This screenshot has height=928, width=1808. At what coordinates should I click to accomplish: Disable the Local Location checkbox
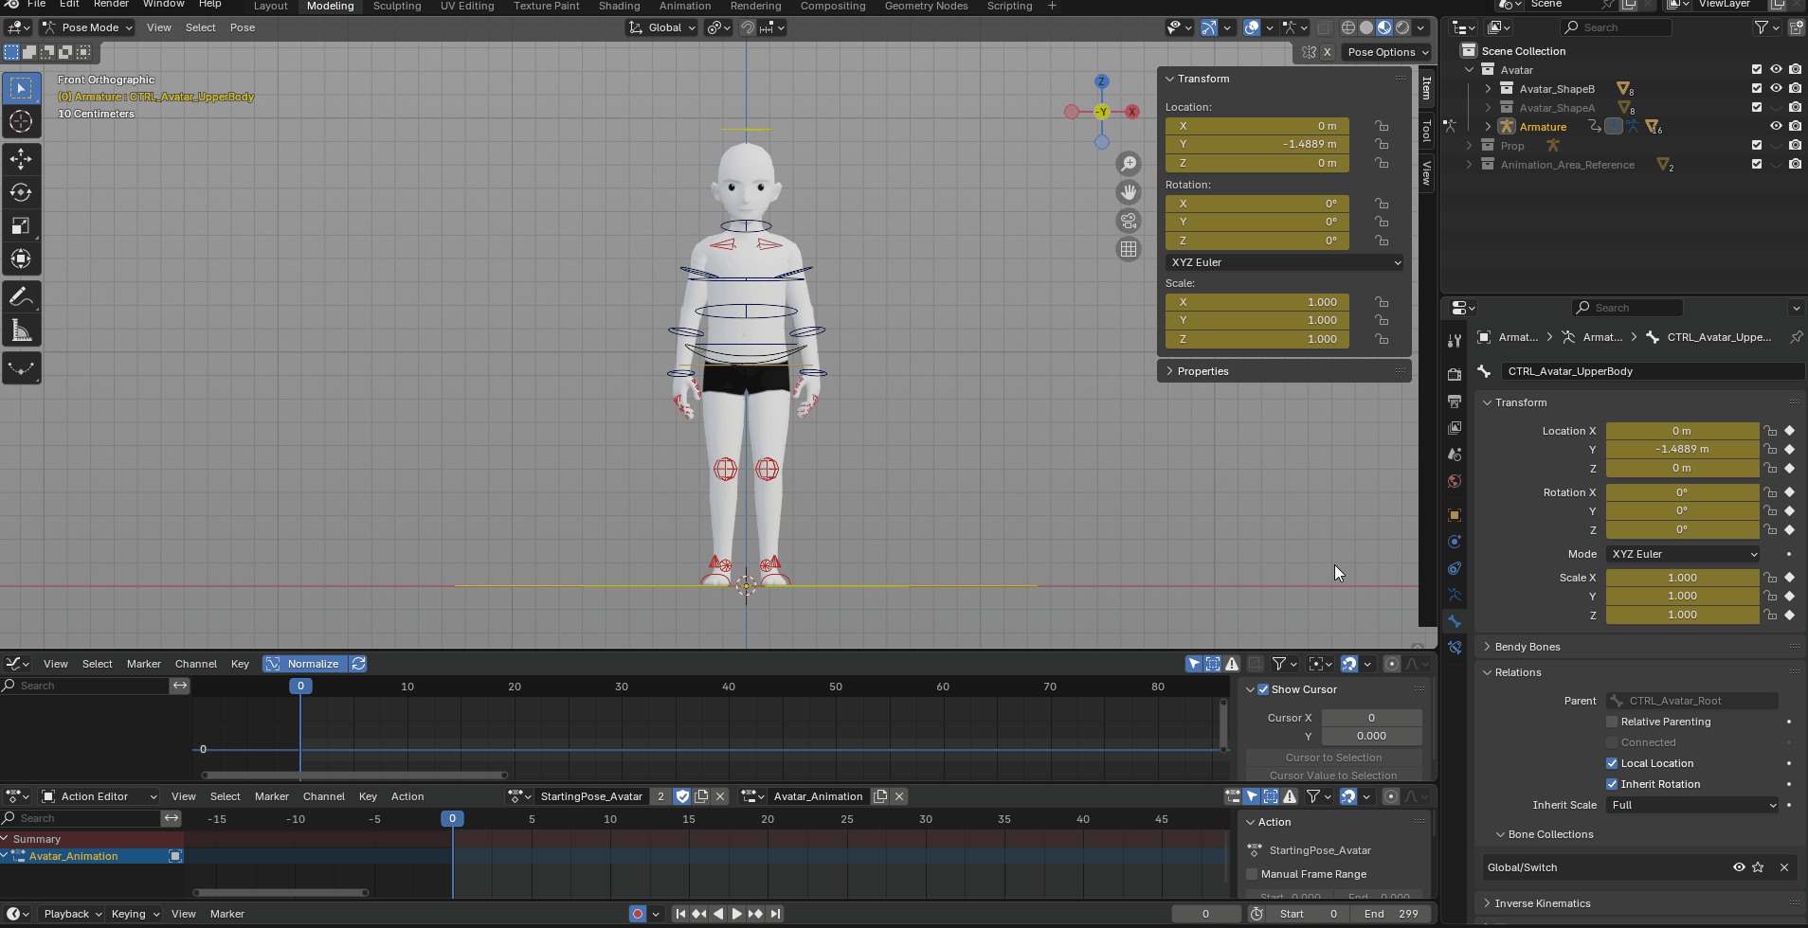[1612, 763]
